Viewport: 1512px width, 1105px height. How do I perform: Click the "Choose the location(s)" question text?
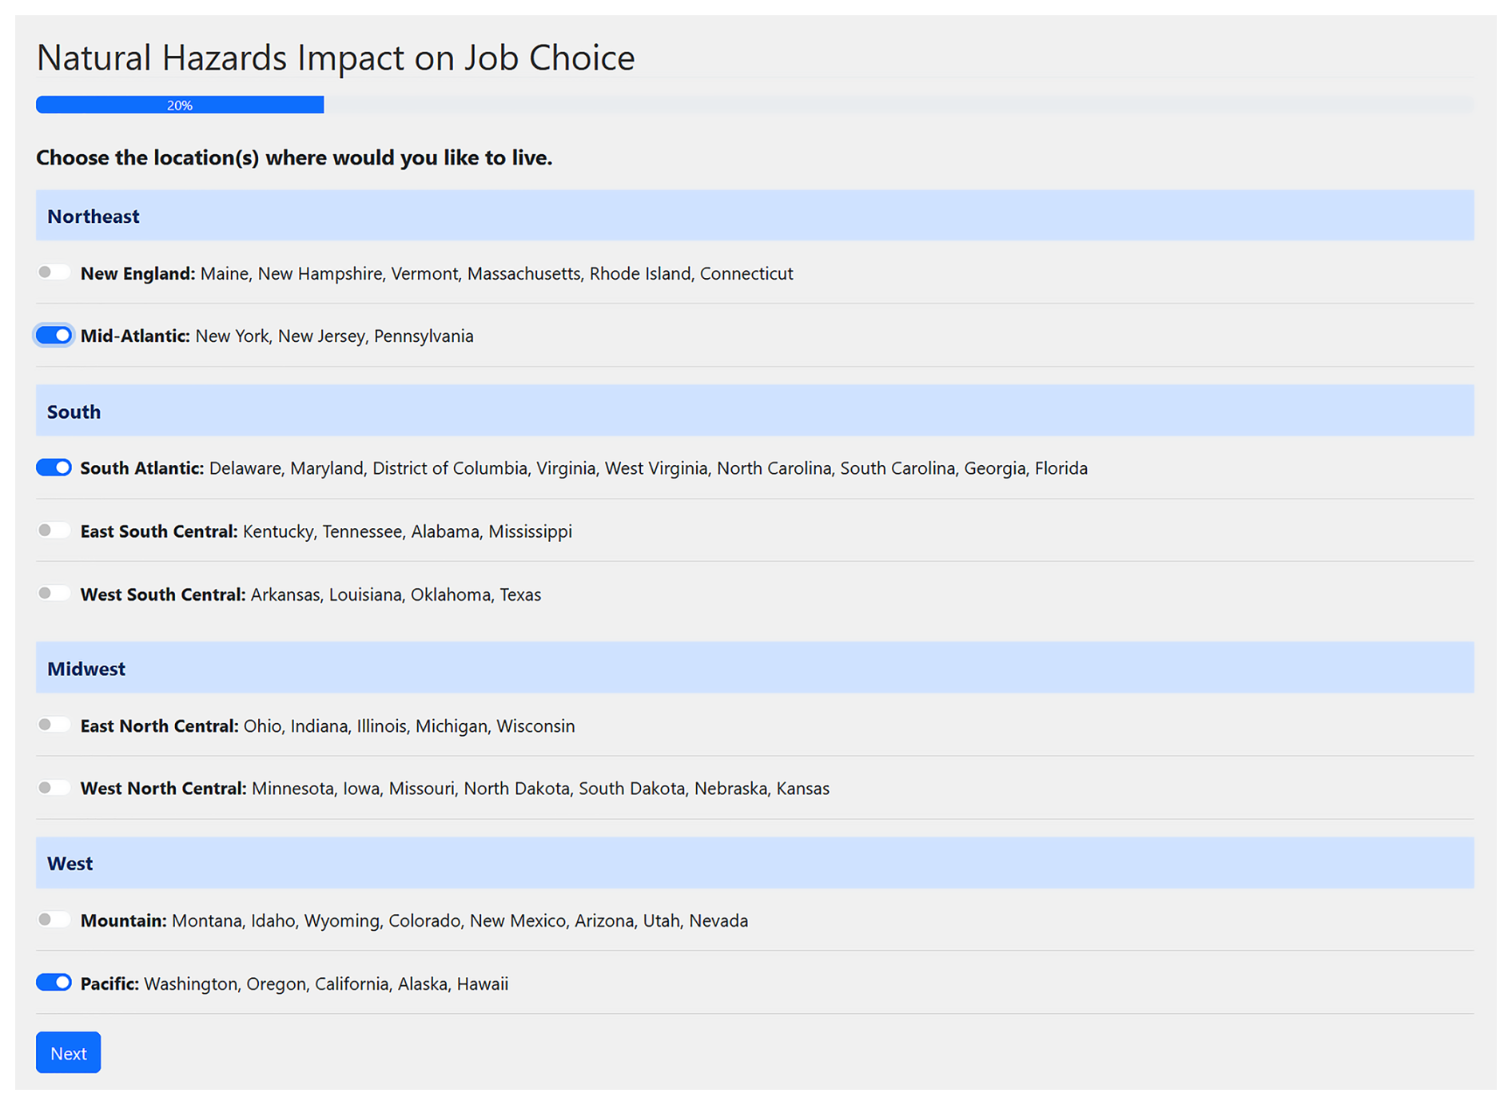(x=294, y=157)
